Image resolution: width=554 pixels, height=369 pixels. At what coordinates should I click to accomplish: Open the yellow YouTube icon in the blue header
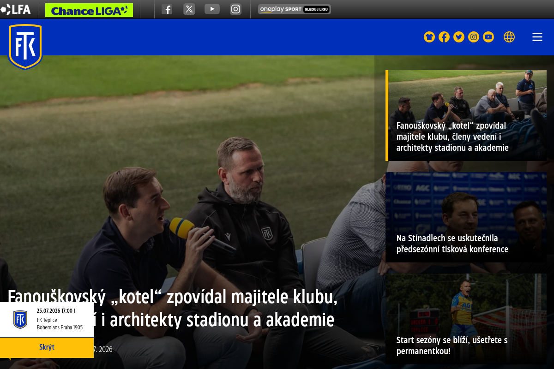pyautogui.click(x=488, y=37)
